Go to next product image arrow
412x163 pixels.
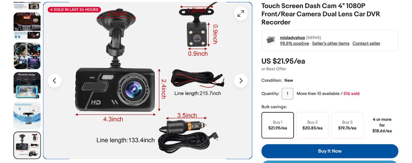tap(241, 81)
